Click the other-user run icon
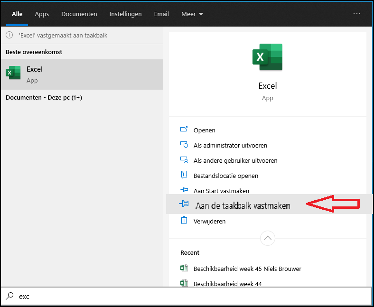The height and width of the screenshot is (307, 374). [184, 160]
